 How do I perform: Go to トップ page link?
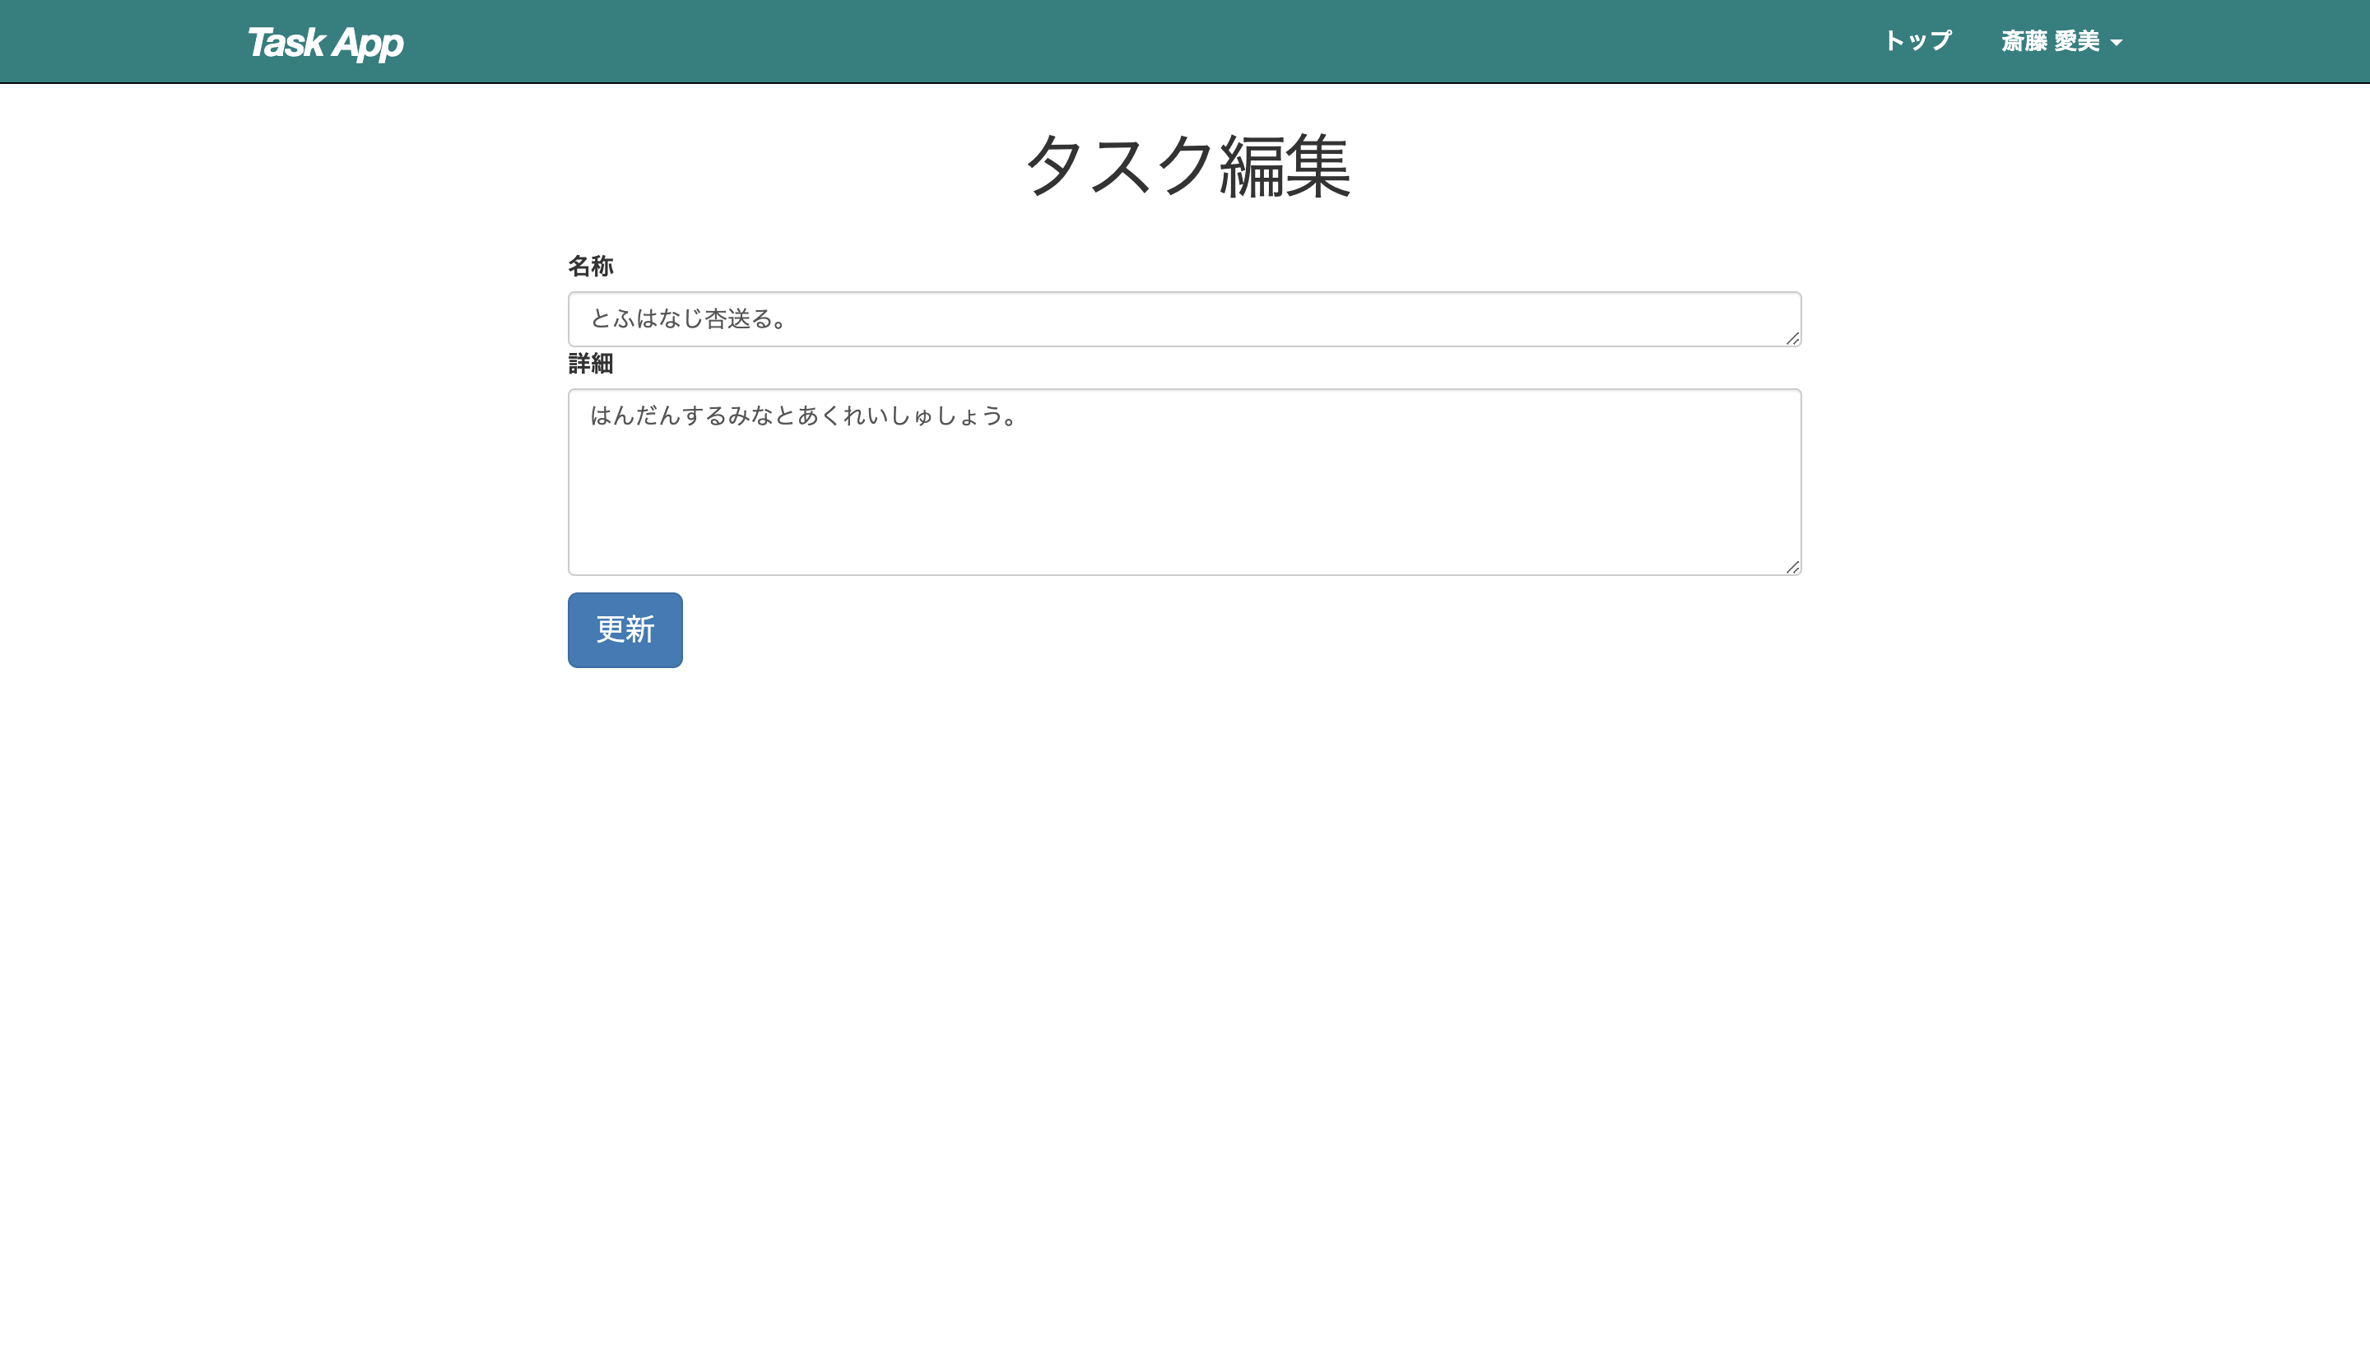pos(1917,42)
